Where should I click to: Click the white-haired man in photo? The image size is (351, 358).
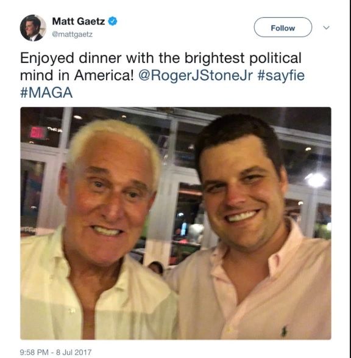[x=100, y=228]
